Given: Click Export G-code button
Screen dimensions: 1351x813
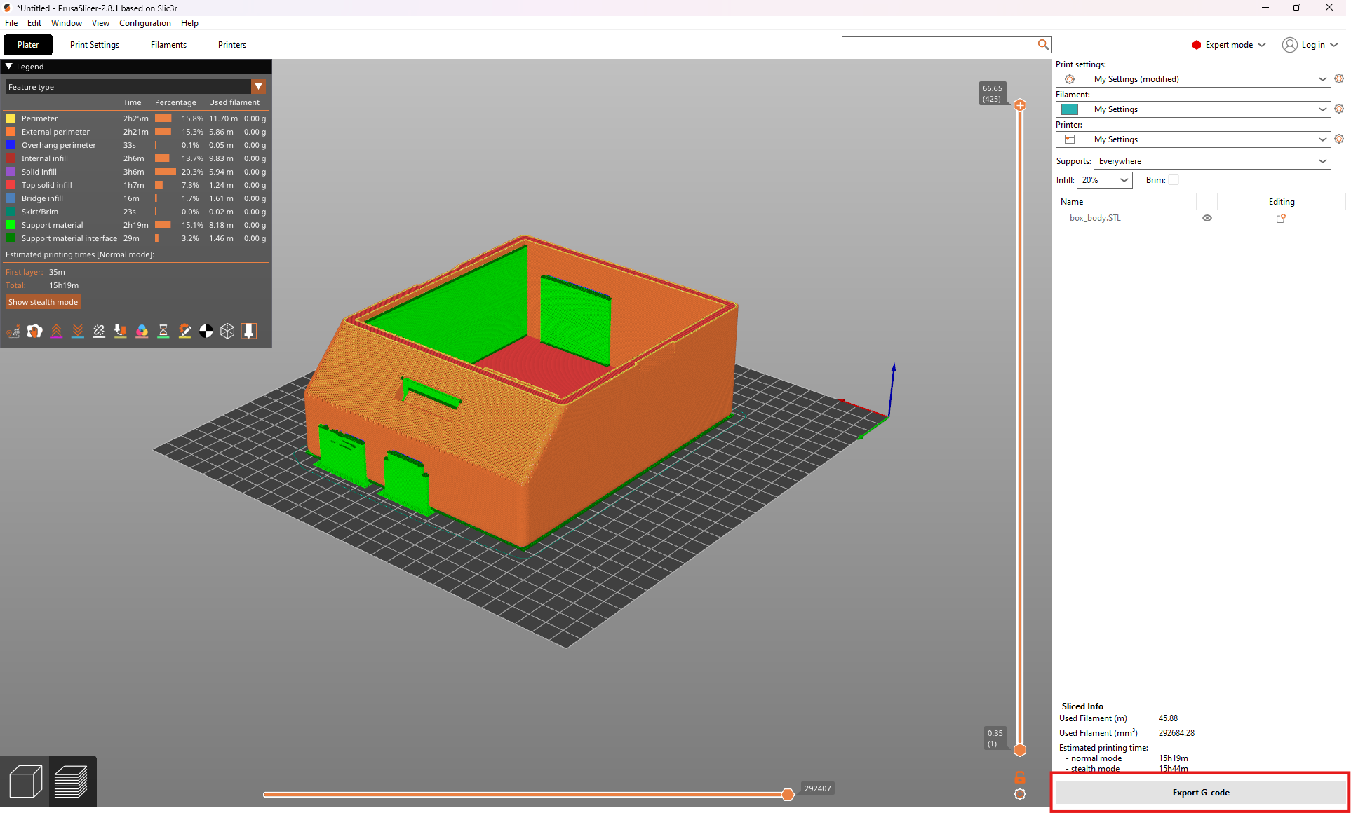Looking at the screenshot, I should [x=1201, y=793].
